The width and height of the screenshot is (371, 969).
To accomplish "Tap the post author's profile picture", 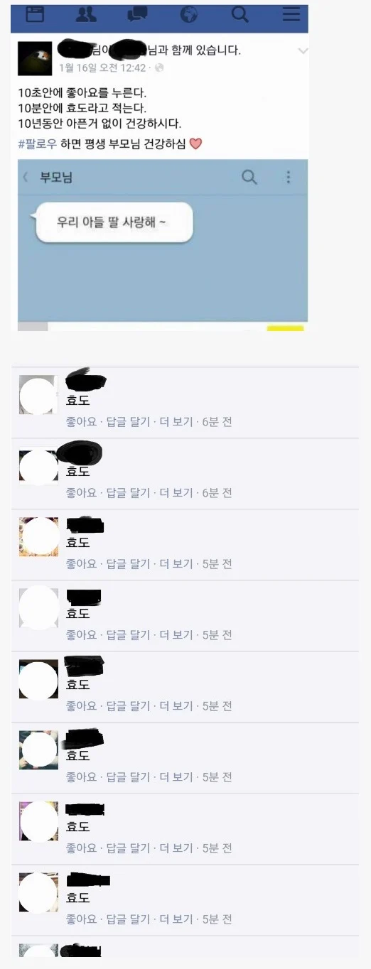I will (x=35, y=58).
